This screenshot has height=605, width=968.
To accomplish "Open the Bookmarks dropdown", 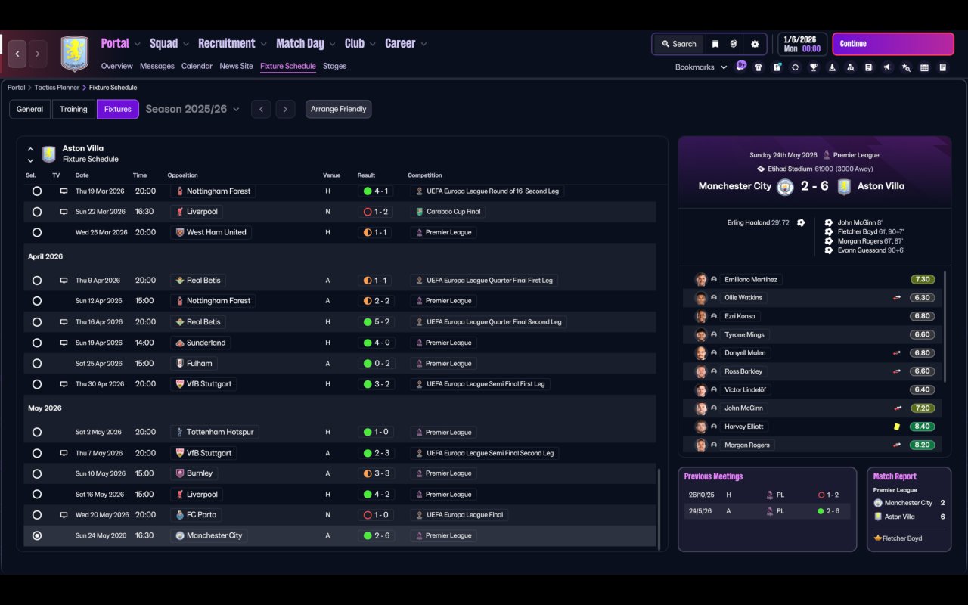I will click(701, 67).
